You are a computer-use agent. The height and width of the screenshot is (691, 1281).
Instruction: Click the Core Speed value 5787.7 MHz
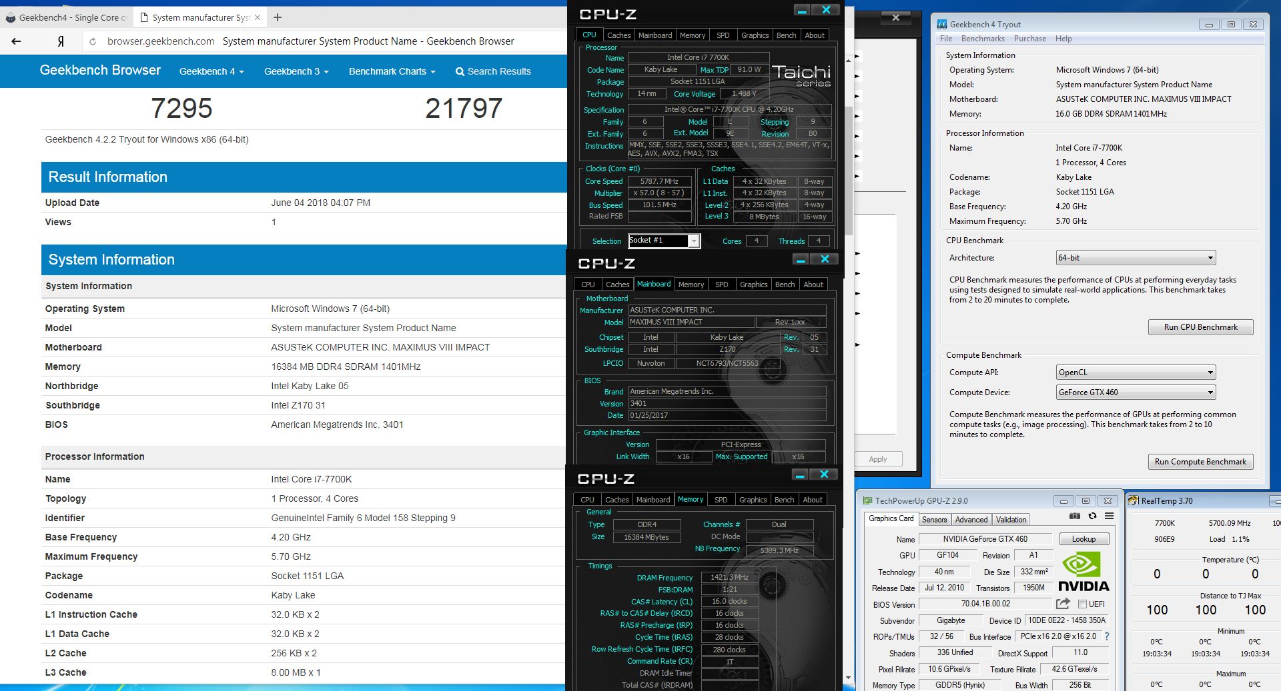point(659,181)
